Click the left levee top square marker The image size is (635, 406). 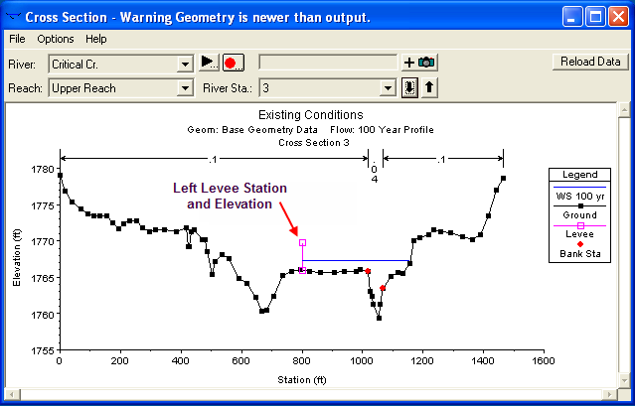click(x=302, y=242)
